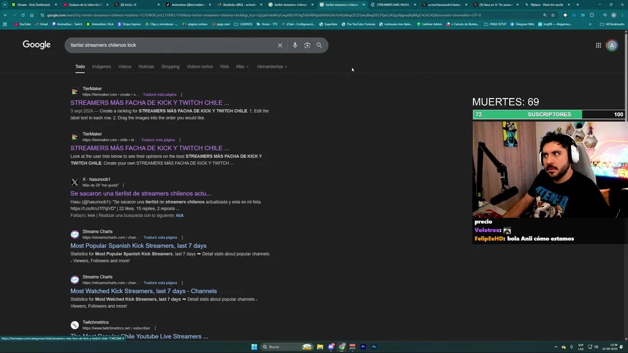
Task: Select the Web search tab
Action: tap(224, 67)
